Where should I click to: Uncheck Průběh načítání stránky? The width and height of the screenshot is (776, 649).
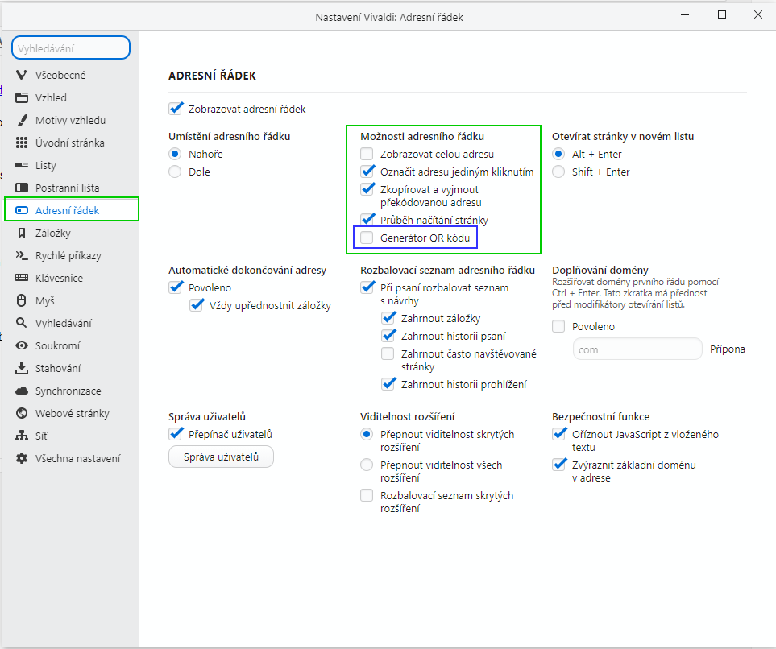coord(367,220)
